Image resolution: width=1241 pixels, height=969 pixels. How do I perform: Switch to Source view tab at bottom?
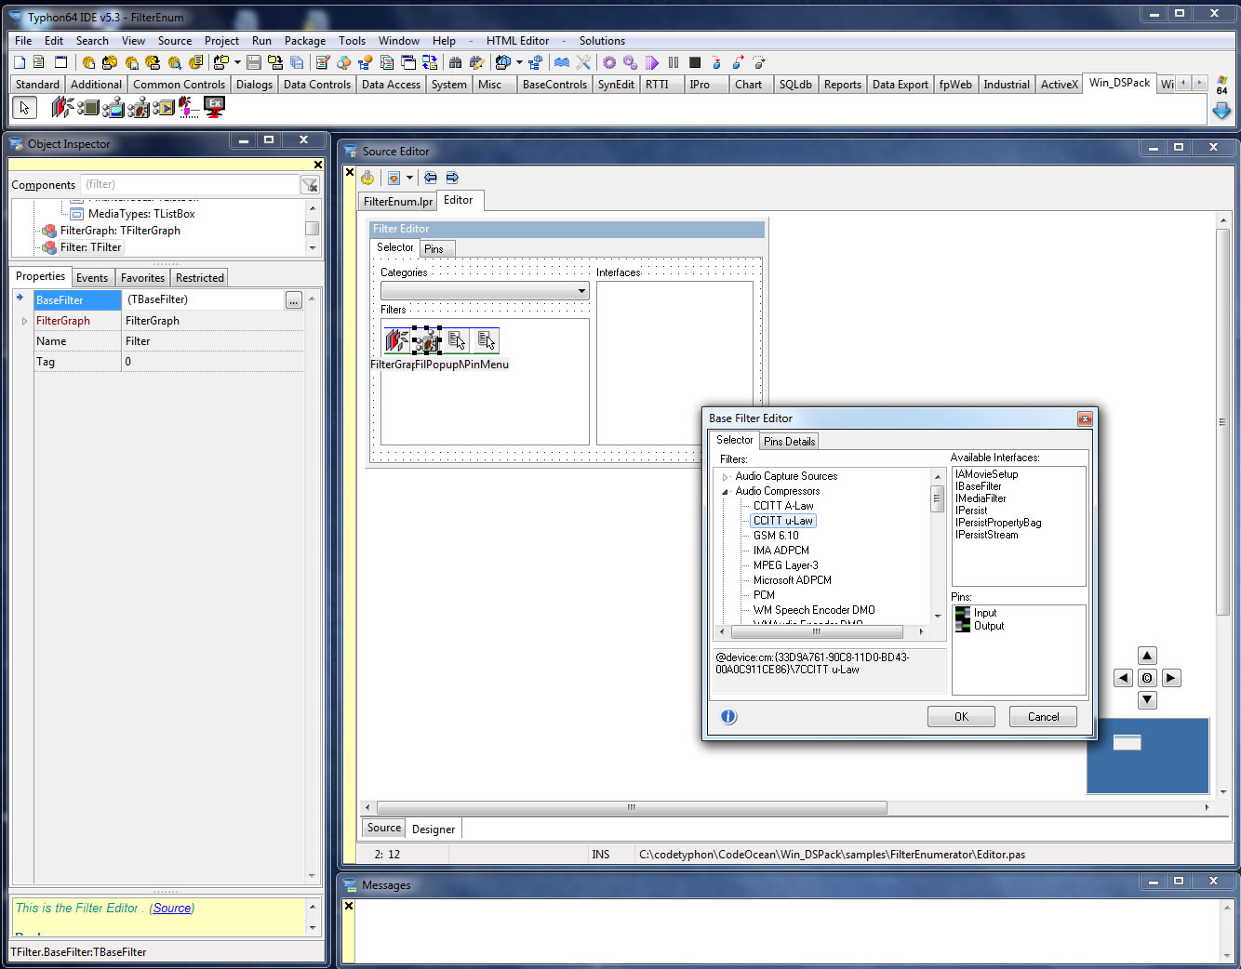pos(383,828)
